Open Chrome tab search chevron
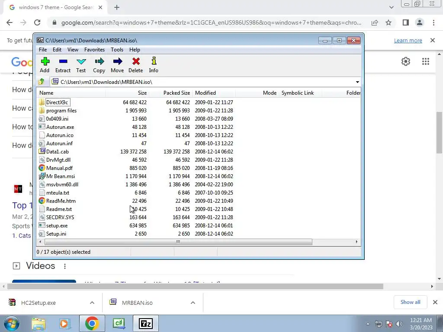 coord(391,7)
